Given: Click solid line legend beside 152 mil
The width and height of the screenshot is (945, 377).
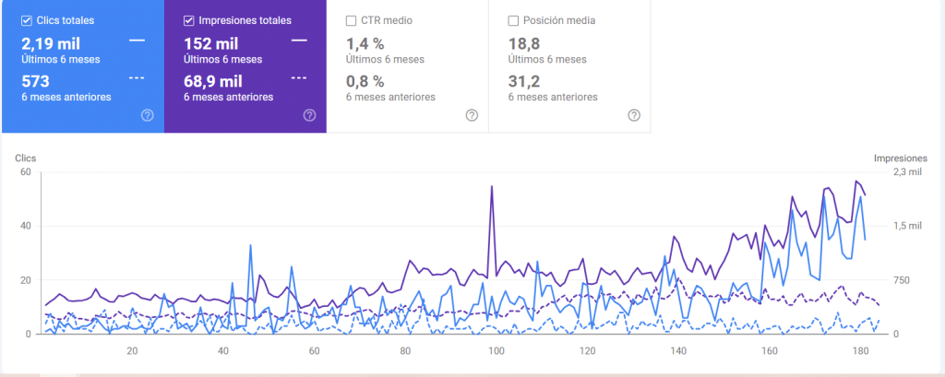Looking at the screenshot, I should pyautogui.click(x=299, y=41).
